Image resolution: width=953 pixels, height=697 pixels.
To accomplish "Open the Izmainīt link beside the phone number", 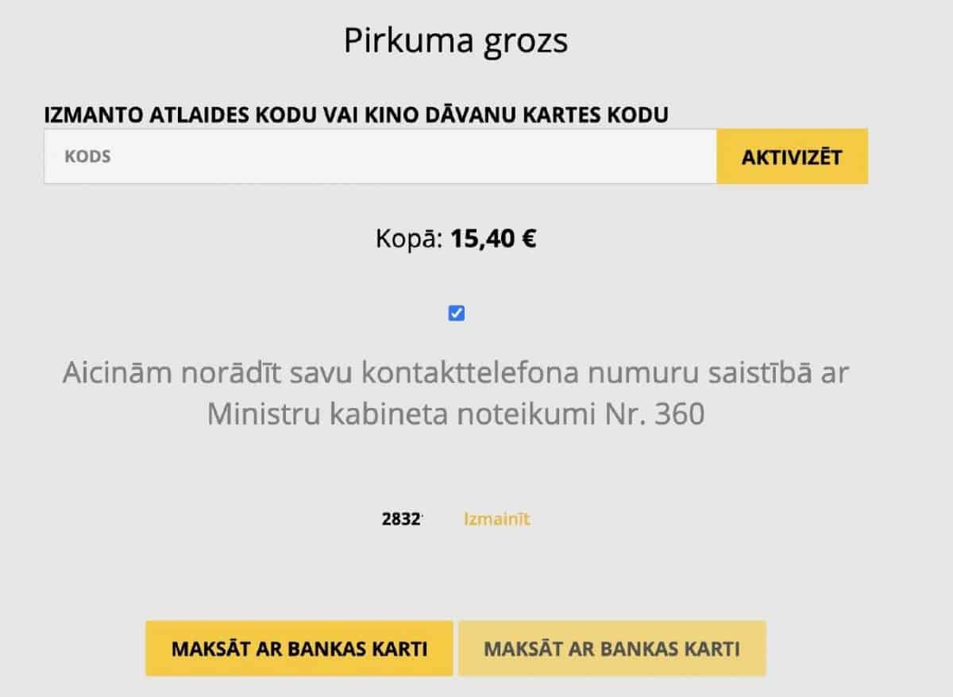I will (497, 520).
